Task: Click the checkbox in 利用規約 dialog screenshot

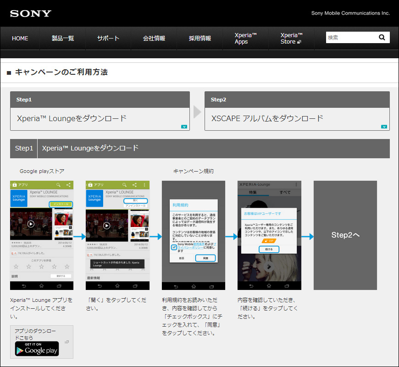Action: pos(174,247)
